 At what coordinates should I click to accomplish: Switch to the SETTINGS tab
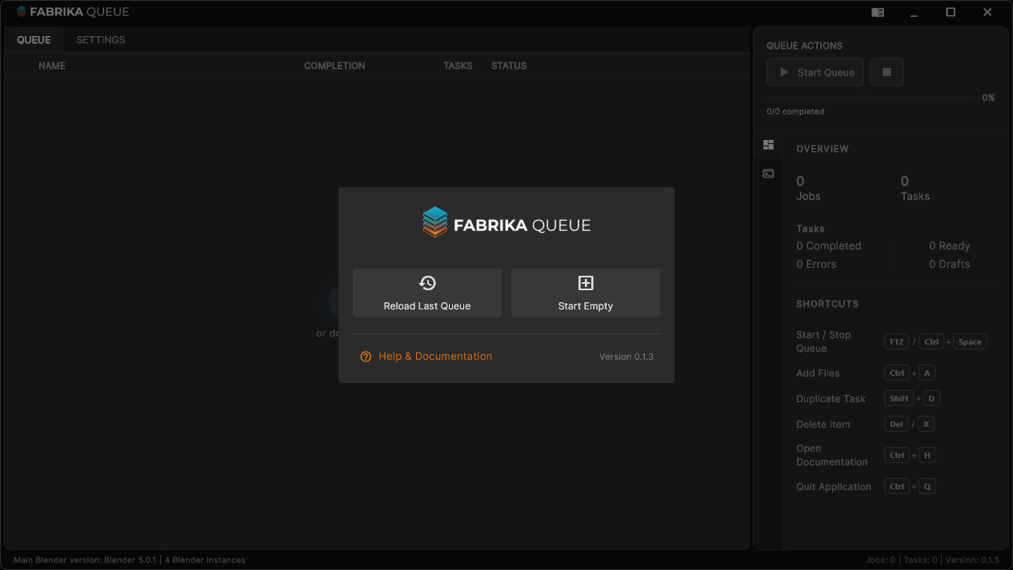tap(100, 39)
